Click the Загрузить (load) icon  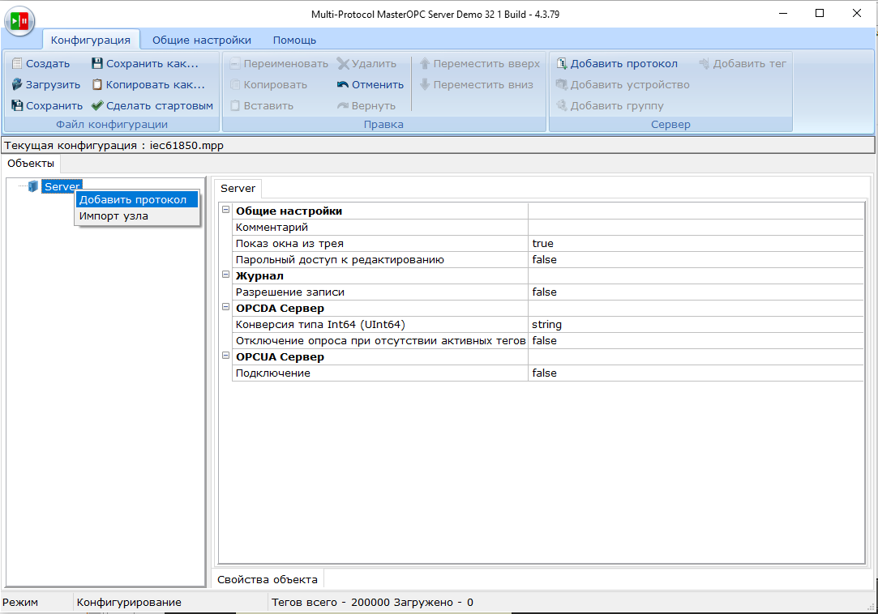coord(17,84)
